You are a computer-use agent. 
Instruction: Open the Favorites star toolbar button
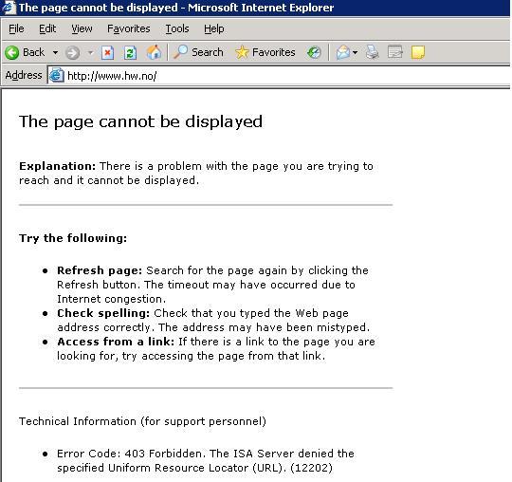[x=265, y=52]
